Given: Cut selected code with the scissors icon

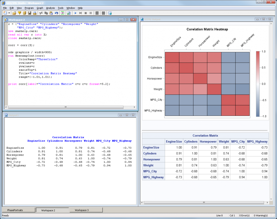Looking at the screenshot, I should coord(41,13).
